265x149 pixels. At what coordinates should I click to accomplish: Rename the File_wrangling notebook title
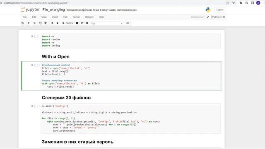click(53, 10)
